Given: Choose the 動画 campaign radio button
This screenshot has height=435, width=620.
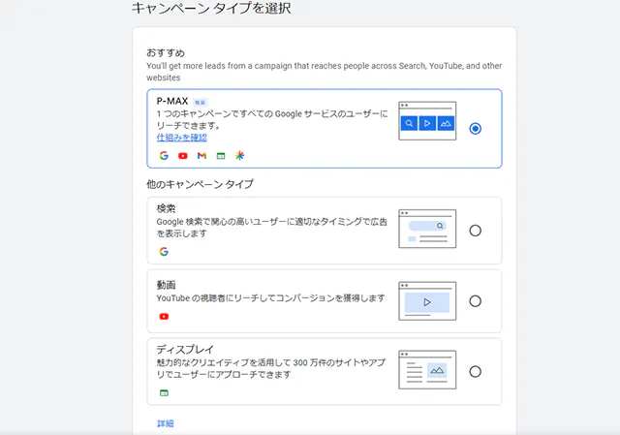Looking at the screenshot, I should coord(475,301).
